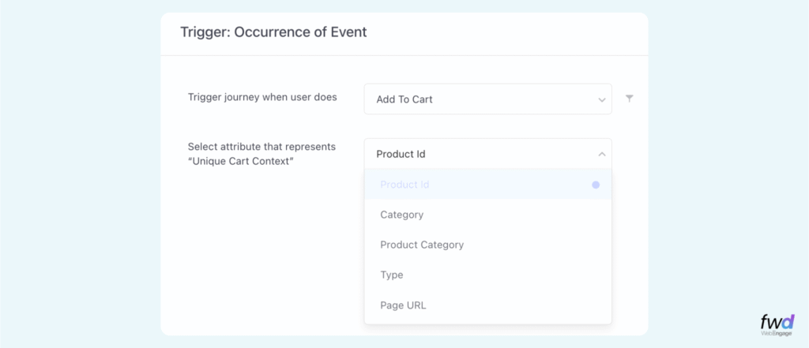Expand the Add To Cart dropdown chevron
The image size is (809, 348).
click(x=601, y=99)
